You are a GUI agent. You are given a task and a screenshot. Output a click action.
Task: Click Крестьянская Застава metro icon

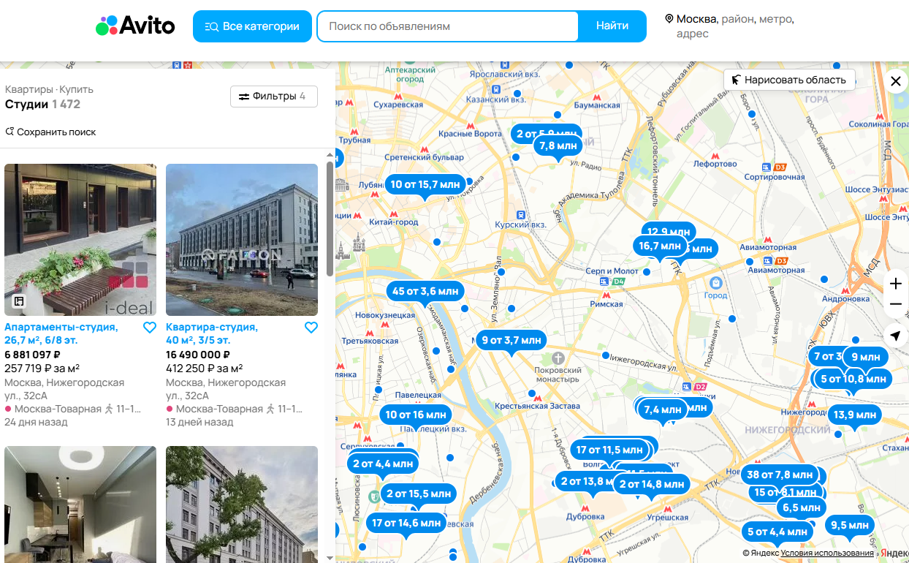539,398
